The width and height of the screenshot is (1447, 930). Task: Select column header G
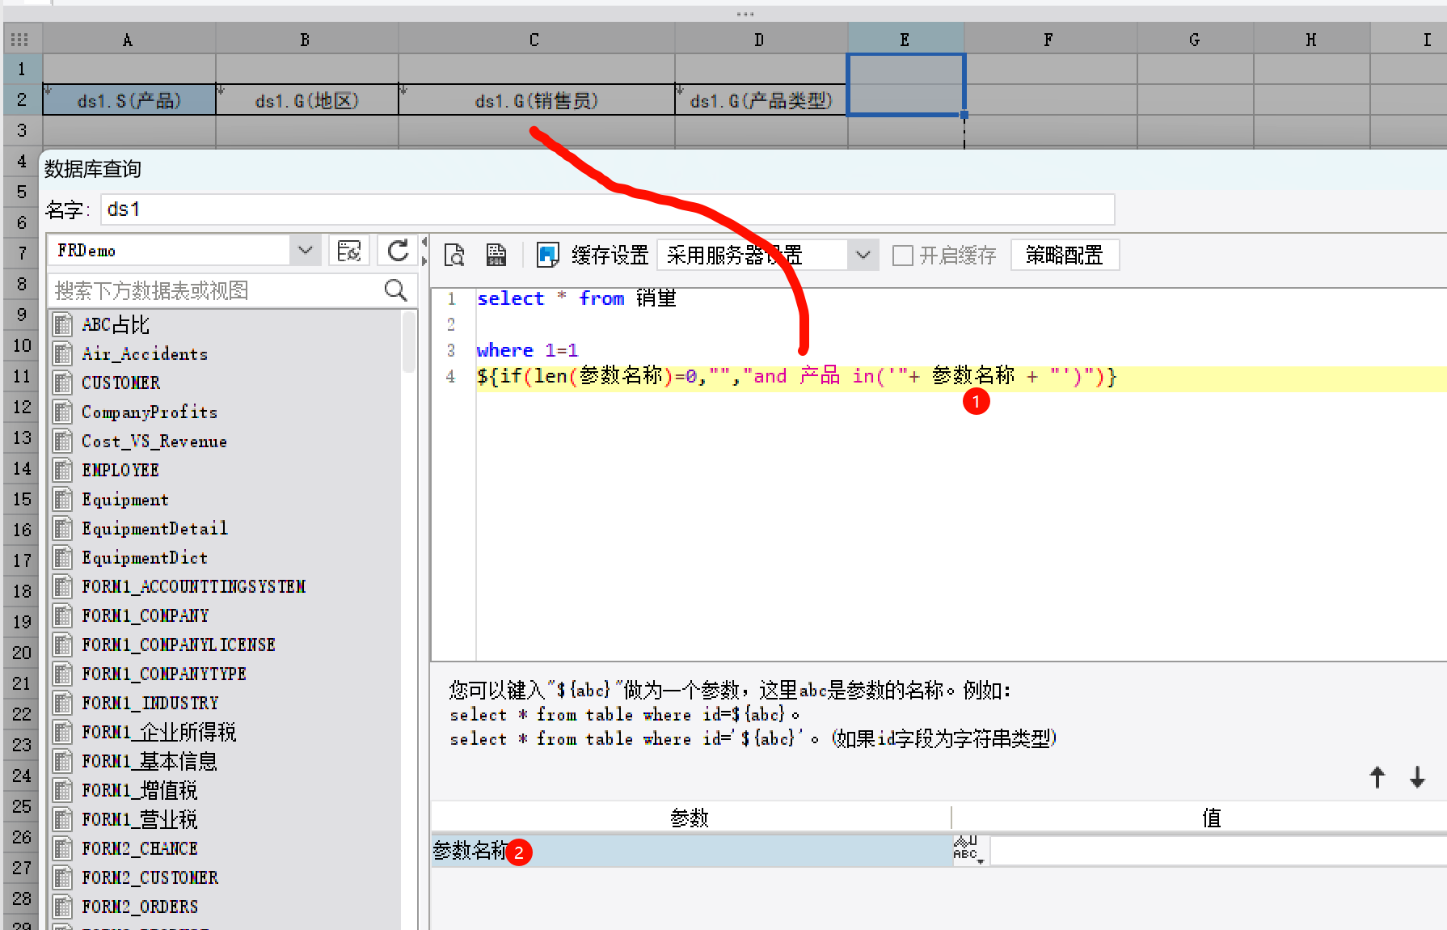[x=1195, y=40]
